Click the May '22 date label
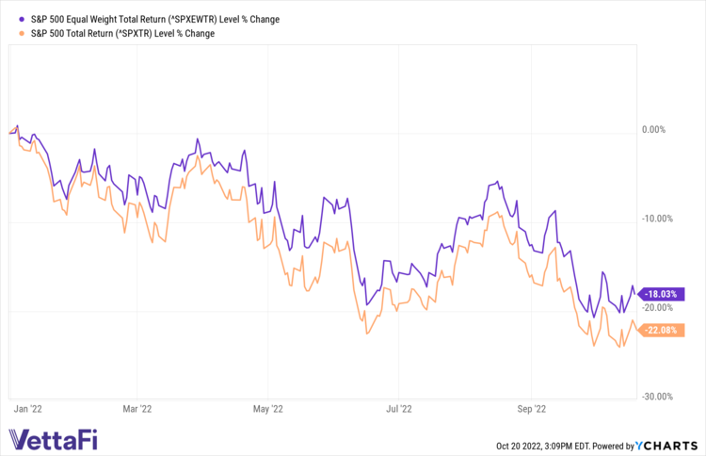Viewport: 706px width, 456px height. (x=269, y=409)
